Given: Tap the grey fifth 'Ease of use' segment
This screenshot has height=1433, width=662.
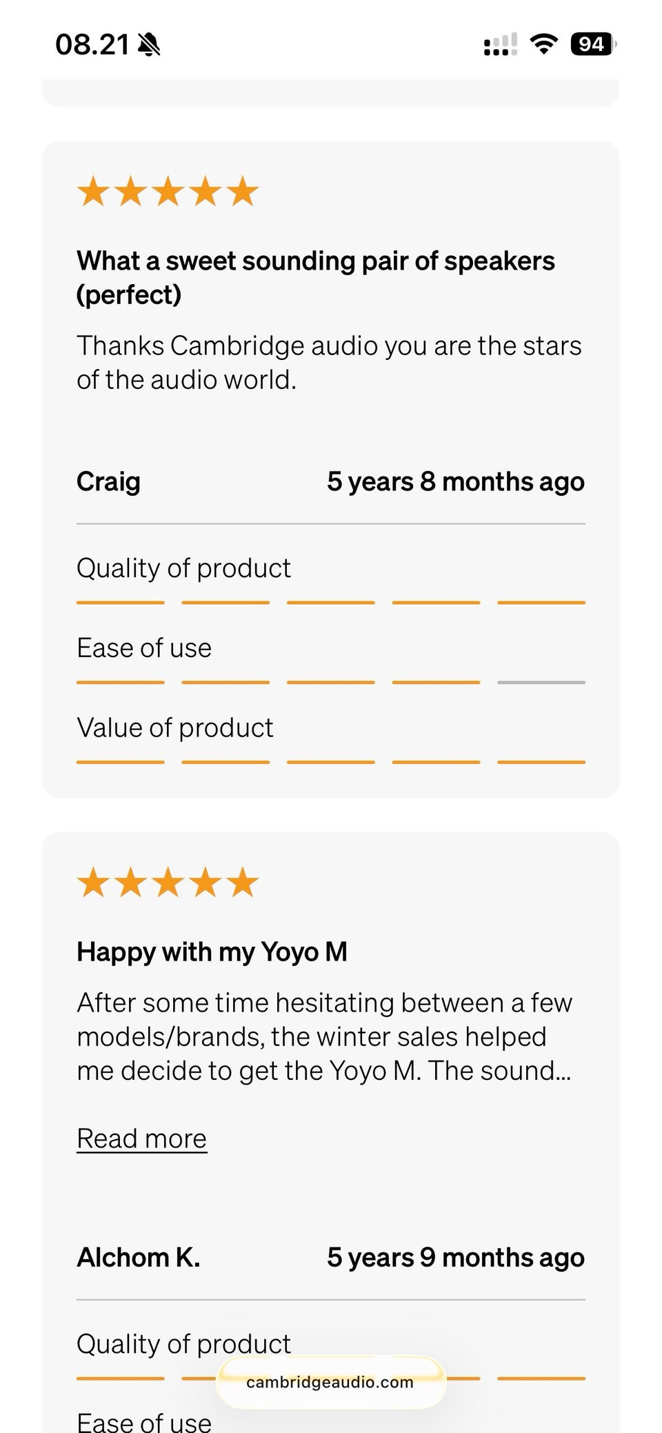Looking at the screenshot, I should pyautogui.click(x=541, y=683).
